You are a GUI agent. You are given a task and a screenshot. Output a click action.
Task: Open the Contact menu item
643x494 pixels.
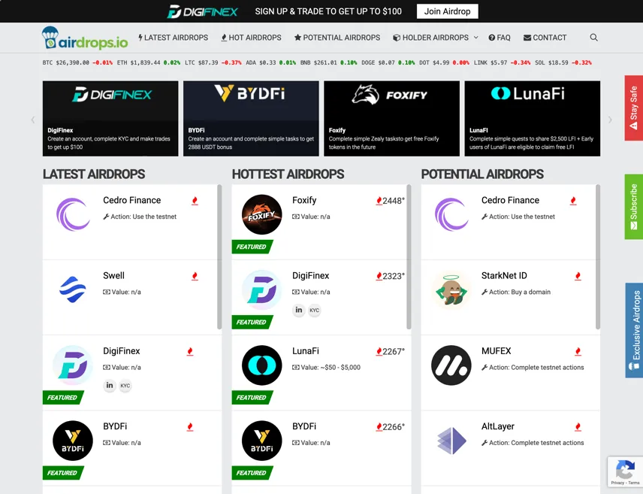point(545,38)
